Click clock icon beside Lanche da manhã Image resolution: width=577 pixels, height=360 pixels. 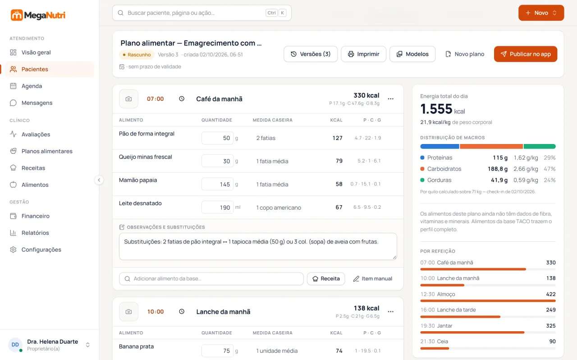[x=182, y=311]
